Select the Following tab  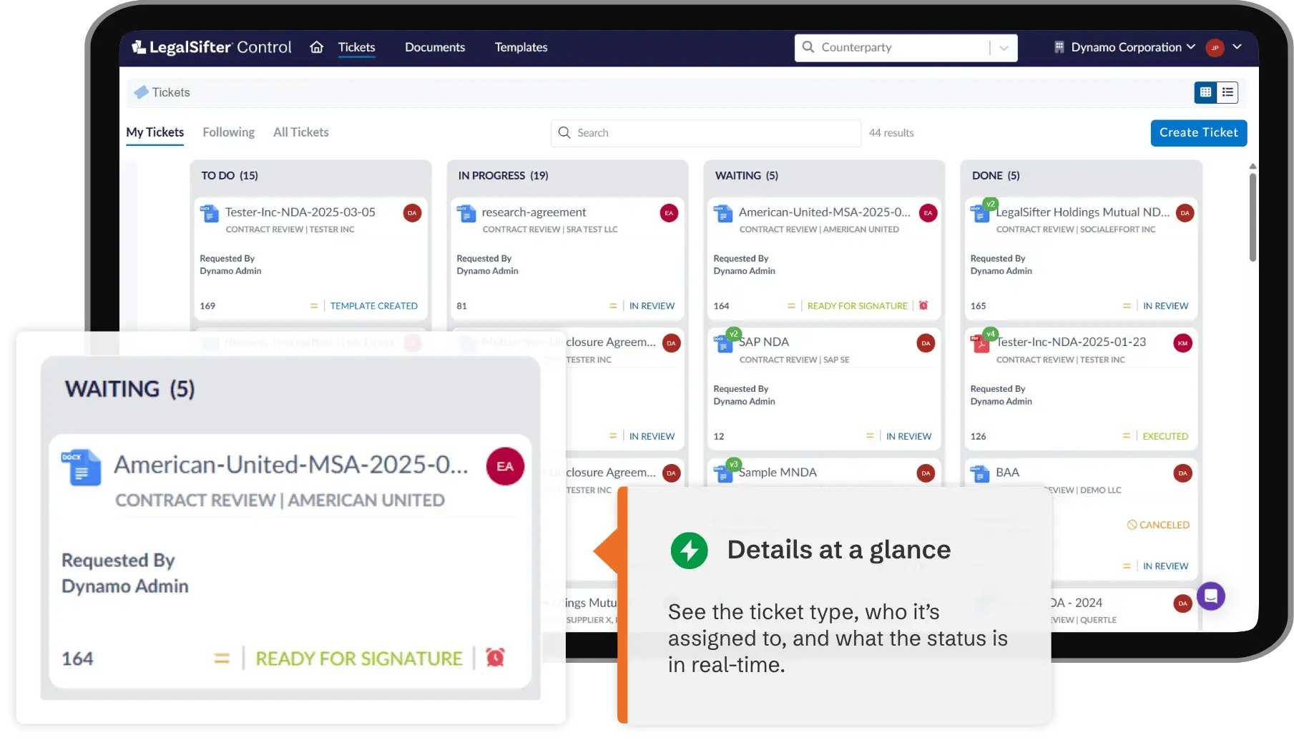pos(228,132)
